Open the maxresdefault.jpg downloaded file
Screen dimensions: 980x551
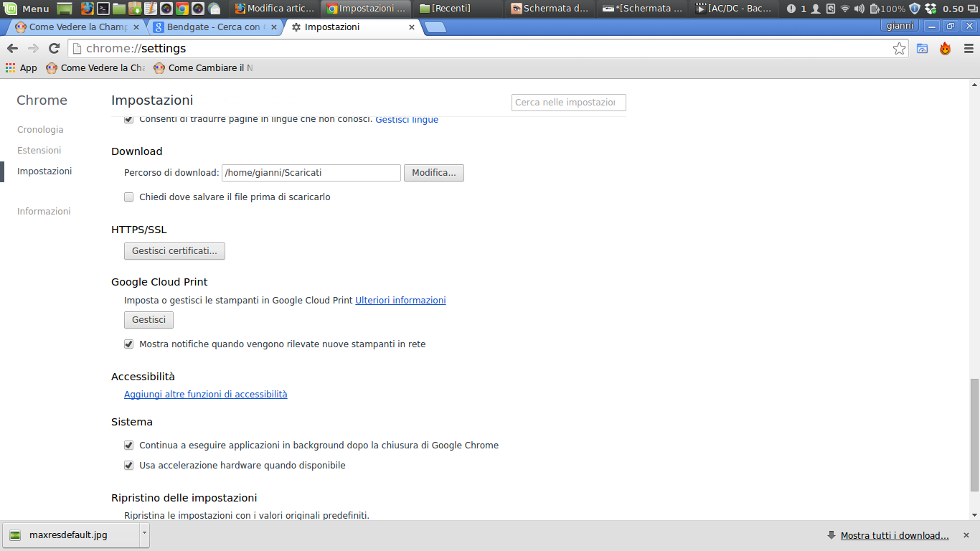[72, 534]
